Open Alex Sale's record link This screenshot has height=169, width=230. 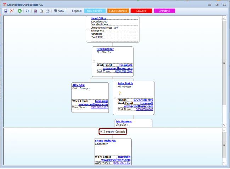[78, 85]
